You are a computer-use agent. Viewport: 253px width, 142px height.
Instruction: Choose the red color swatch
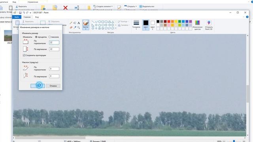(x=169, y=21)
